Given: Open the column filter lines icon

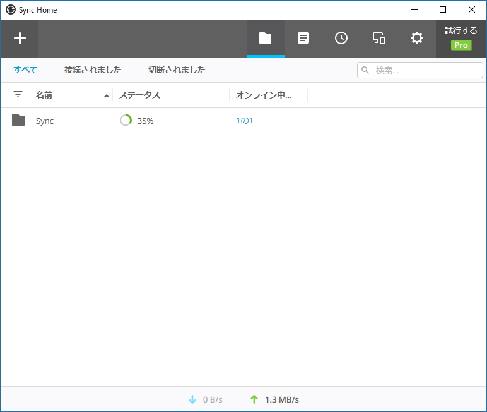Looking at the screenshot, I should pos(18,94).
